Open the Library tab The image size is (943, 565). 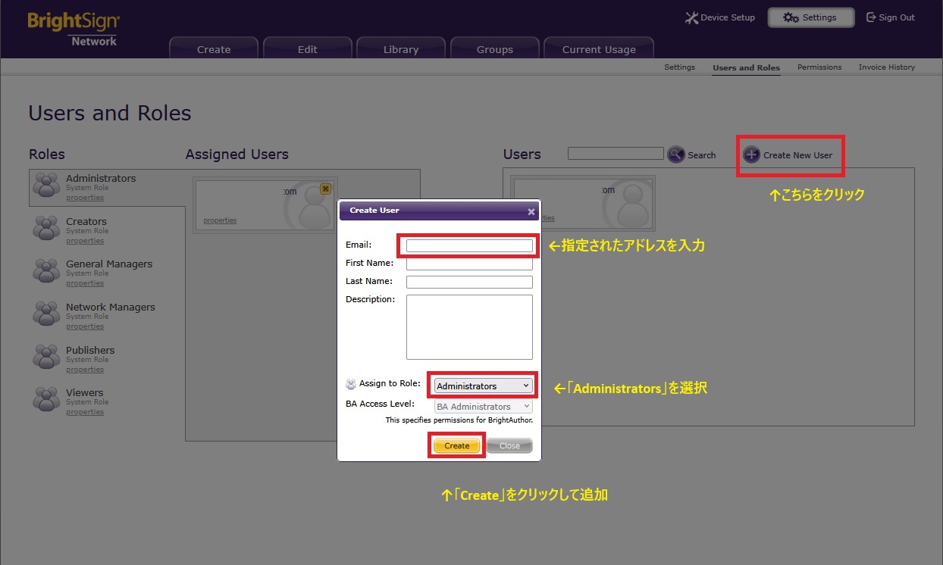401,49
